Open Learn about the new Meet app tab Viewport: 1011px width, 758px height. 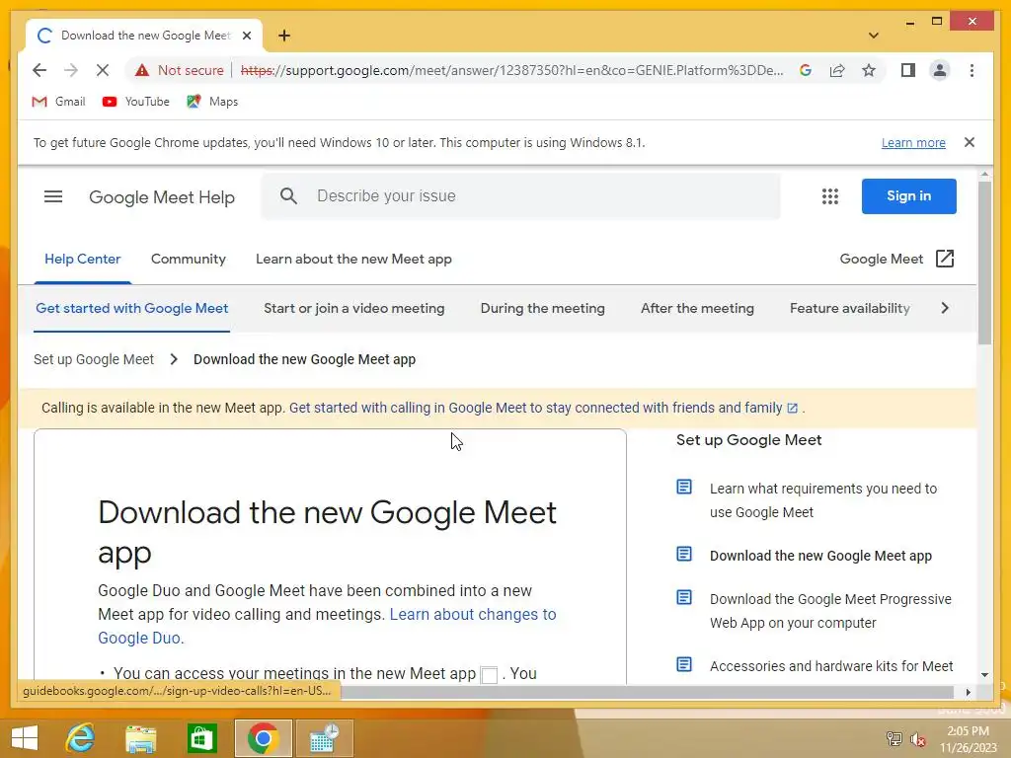pos(353,260)
